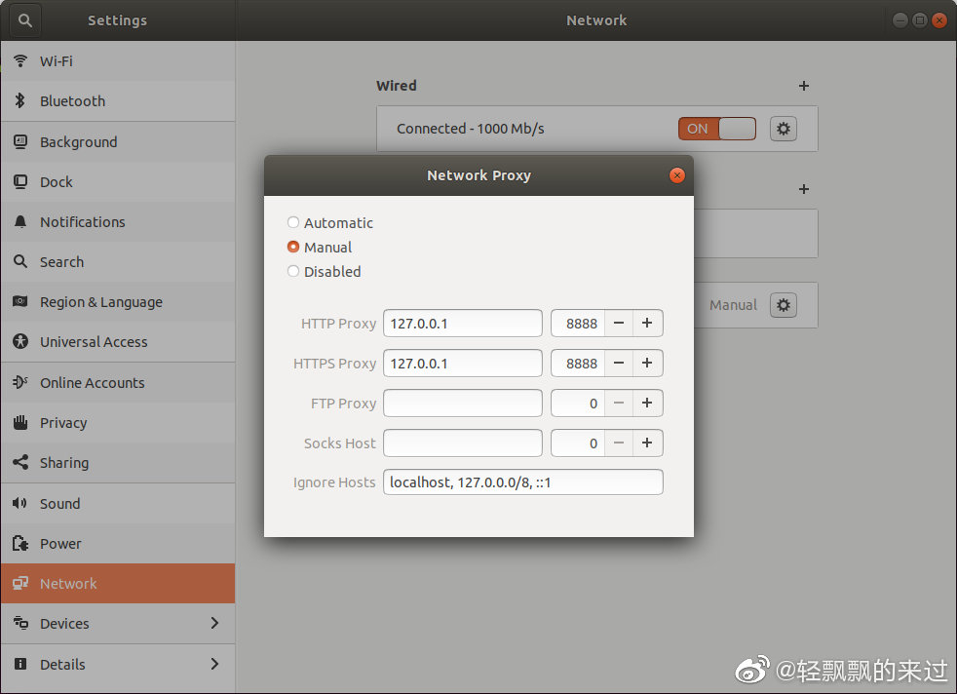Click the Sharing label in sidebar

[64, 463]
